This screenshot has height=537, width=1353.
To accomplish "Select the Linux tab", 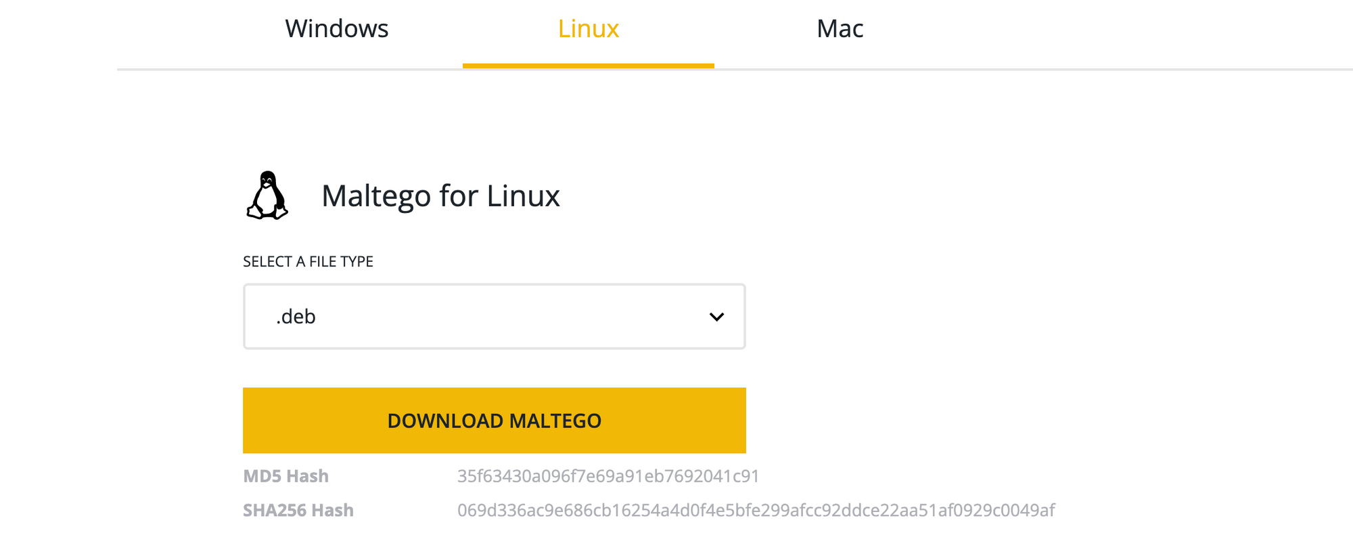I will pos(588,28).
